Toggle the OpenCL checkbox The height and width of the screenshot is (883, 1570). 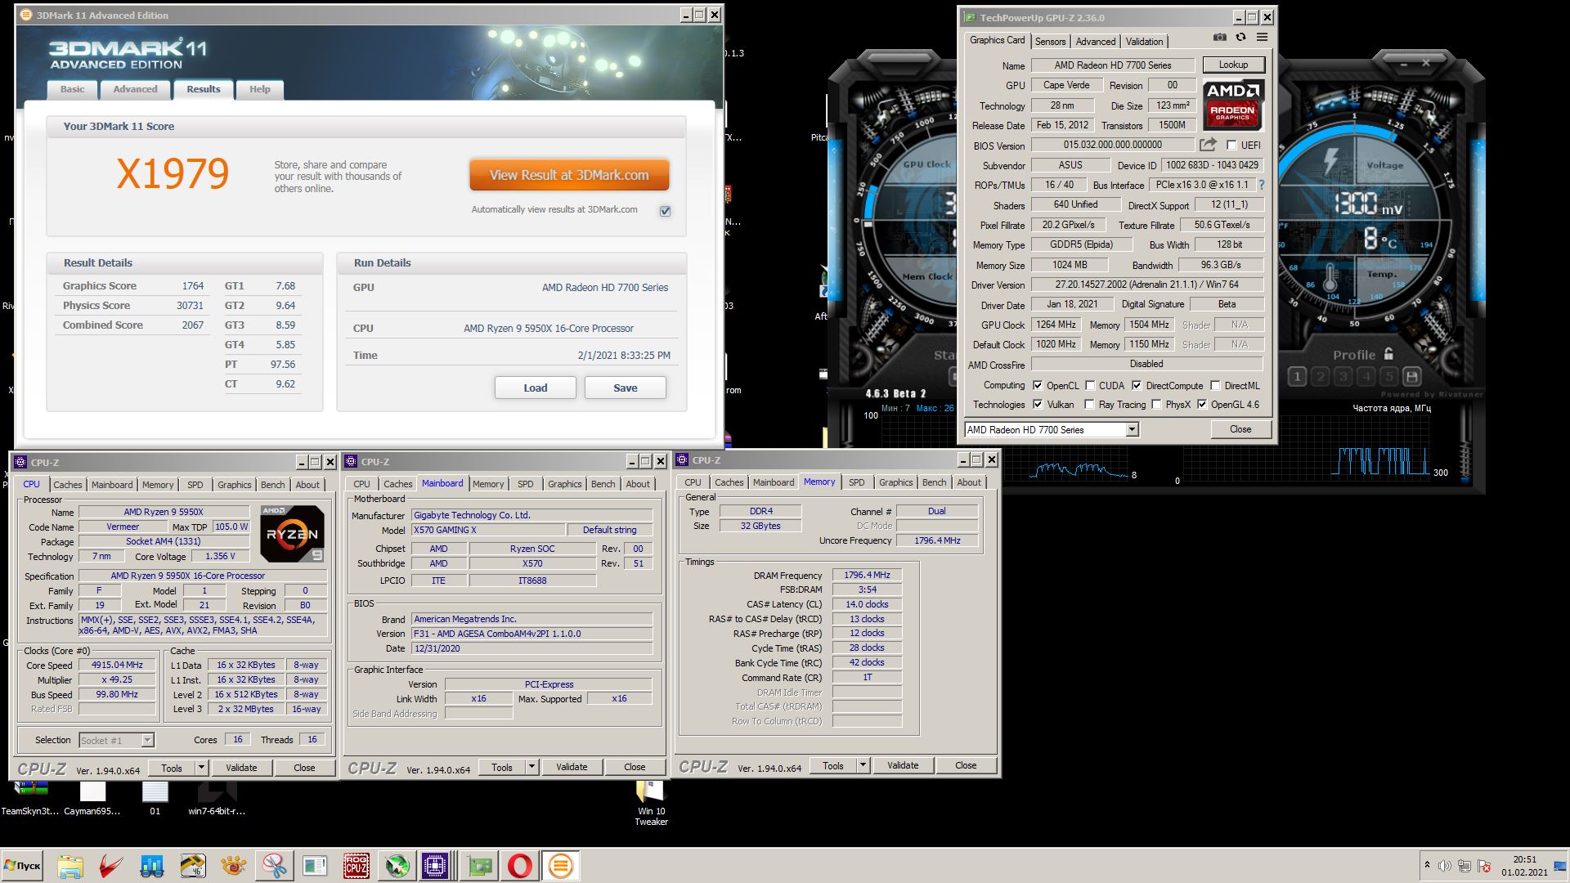pyautogui.click(x=1038, y=386)
